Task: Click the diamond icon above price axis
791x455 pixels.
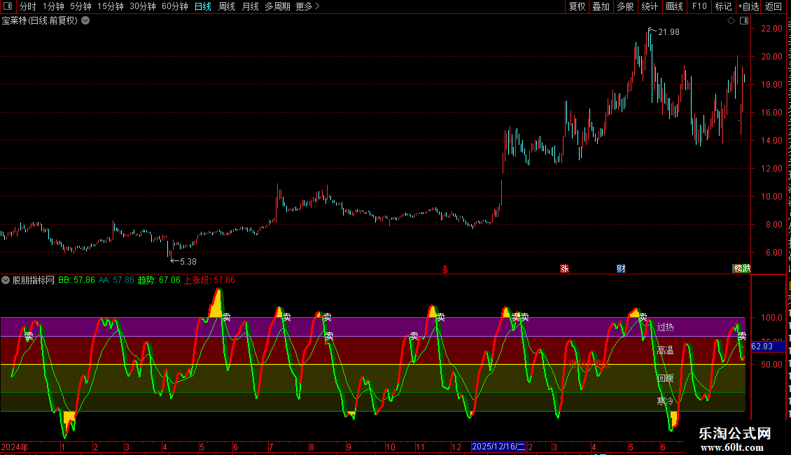Action: (731, 21)
